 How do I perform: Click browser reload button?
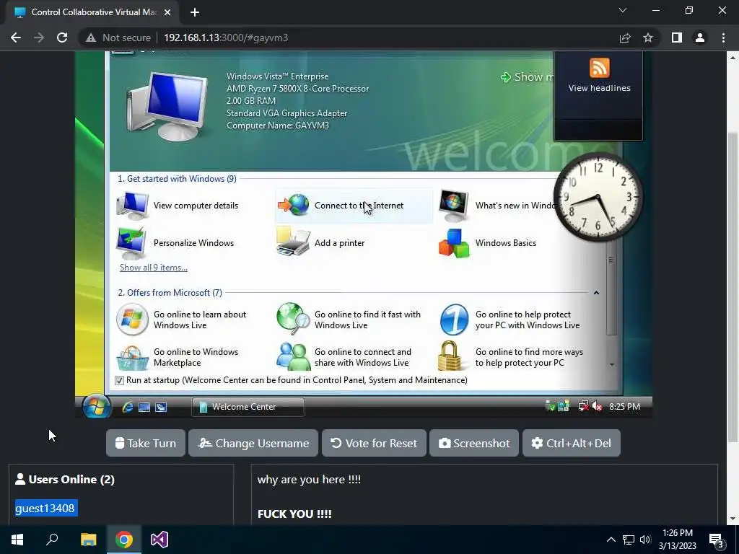(62, 38)
